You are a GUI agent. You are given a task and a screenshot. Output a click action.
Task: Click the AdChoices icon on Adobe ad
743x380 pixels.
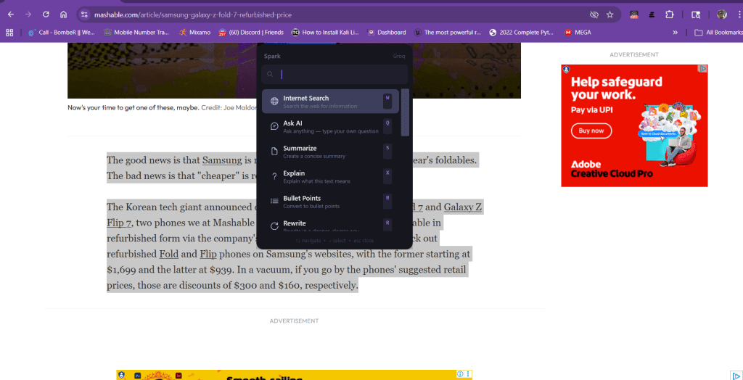tap(704, 69)
